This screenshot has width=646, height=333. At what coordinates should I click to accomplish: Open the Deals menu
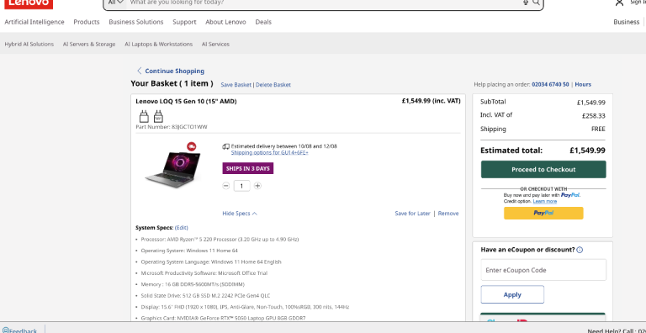[x=263, y=22]
